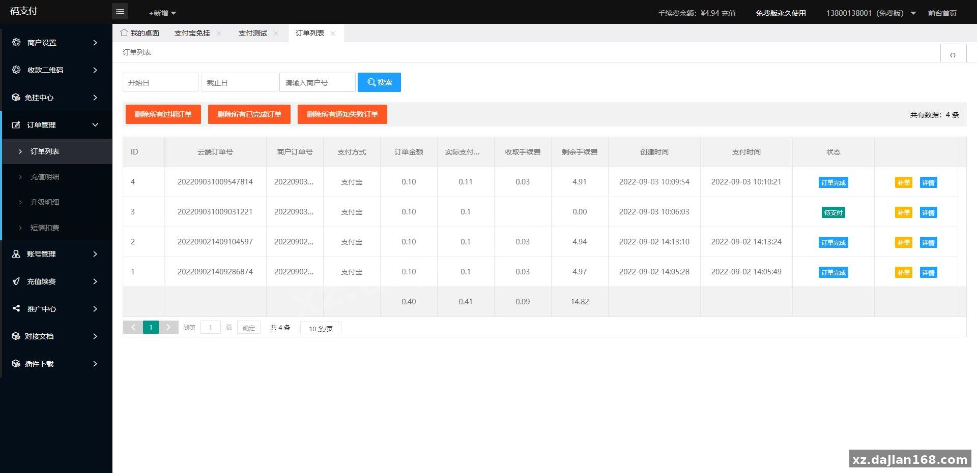Click 删除所有已完成订单 button

pyautogui.click(x=249, y=114)
